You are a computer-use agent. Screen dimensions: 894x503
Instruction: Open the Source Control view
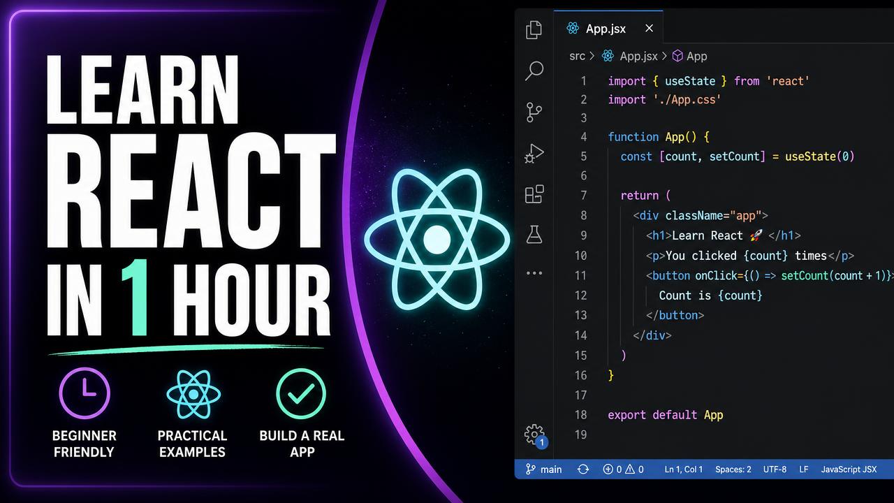coord(534,112)
